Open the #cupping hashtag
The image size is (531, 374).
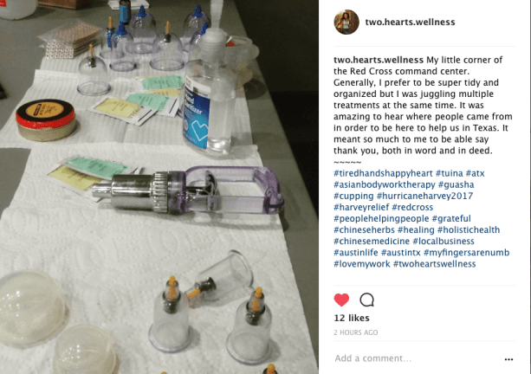[x=353, y=196]
